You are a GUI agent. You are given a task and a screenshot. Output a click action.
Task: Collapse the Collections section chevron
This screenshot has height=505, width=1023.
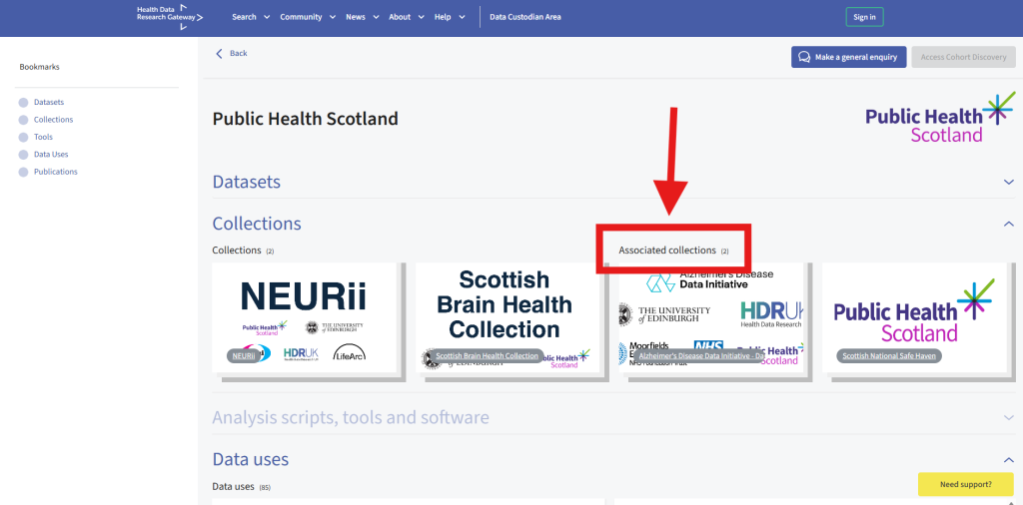(1009, 224)
